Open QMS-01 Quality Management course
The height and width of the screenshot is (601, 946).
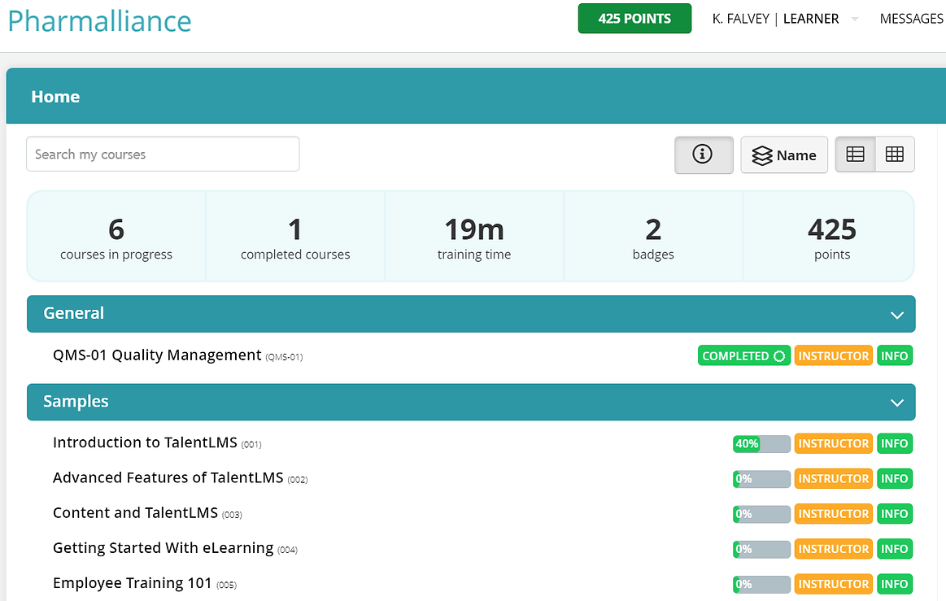[x=157, y=355]
